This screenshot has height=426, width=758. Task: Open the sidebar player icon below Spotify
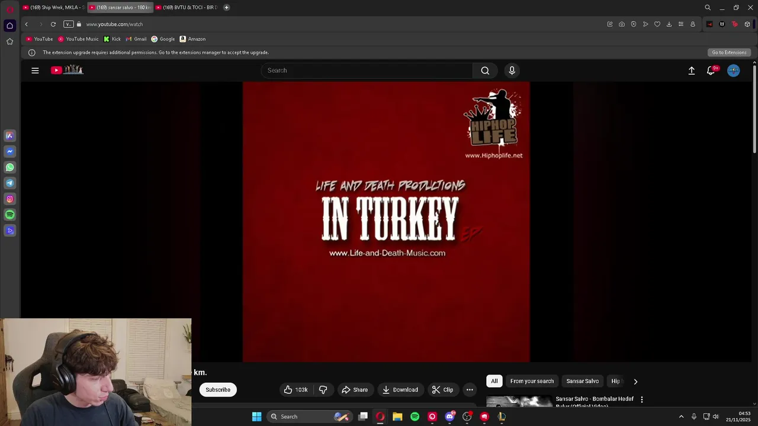click(9, 231)
